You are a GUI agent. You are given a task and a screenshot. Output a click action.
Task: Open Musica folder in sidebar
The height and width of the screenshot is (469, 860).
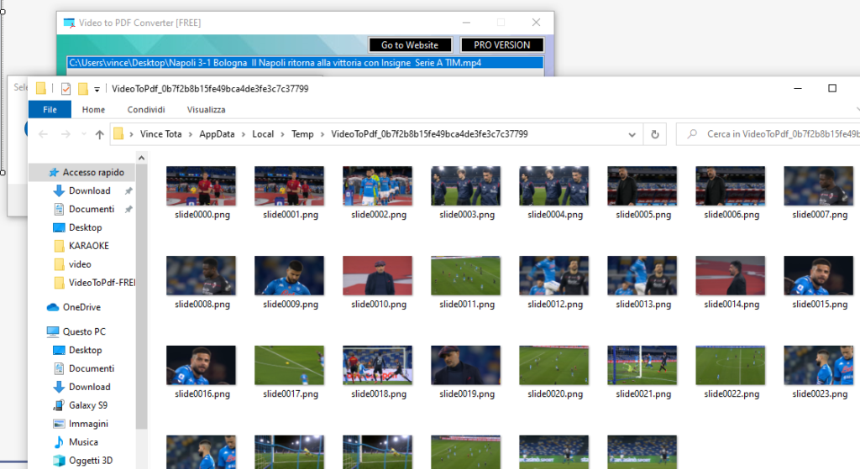(x=83, y=442)
